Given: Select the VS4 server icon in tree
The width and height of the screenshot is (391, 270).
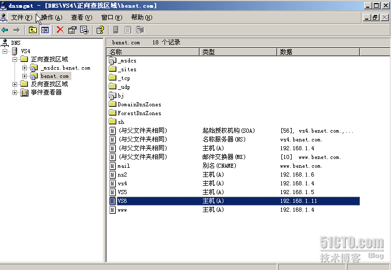Looking at the screenshot, I should click(14, 51).
